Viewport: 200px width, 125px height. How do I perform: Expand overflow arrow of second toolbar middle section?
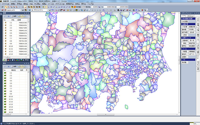pos(89,11)
